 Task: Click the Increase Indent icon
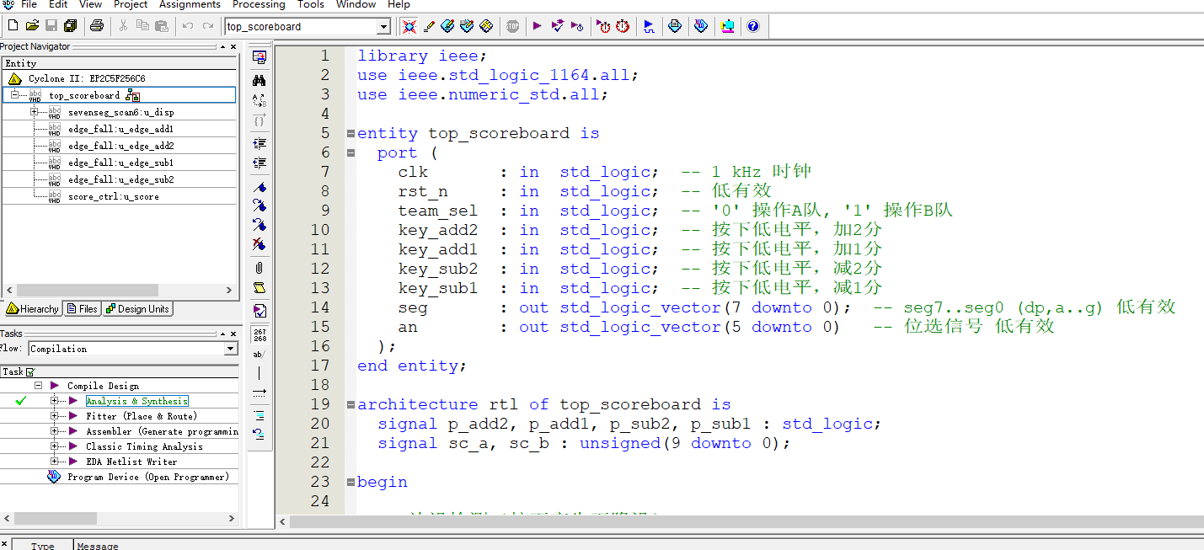tap(260, 143)
